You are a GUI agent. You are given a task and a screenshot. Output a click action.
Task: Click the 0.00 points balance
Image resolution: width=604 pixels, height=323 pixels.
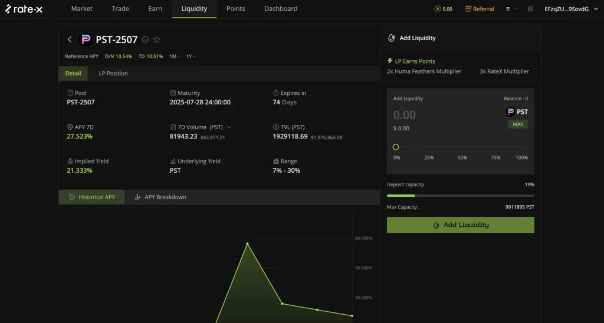pos(447,9)
